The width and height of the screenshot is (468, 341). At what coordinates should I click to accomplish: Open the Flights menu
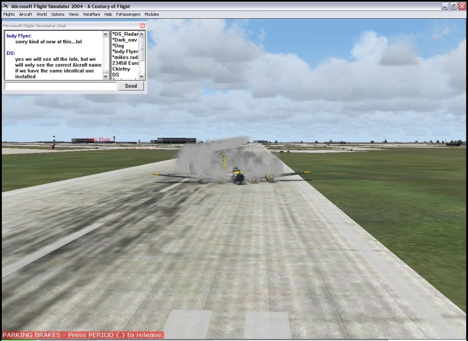click(x=9, y=14)
